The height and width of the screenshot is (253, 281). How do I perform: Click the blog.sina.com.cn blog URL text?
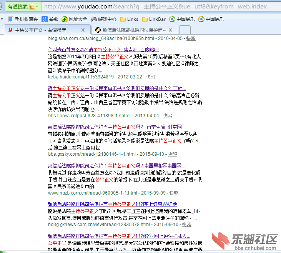click(x=101, y=38)
